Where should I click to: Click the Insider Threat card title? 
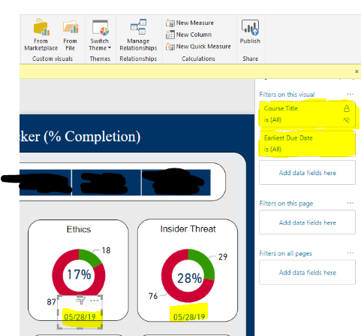point(188,229)
